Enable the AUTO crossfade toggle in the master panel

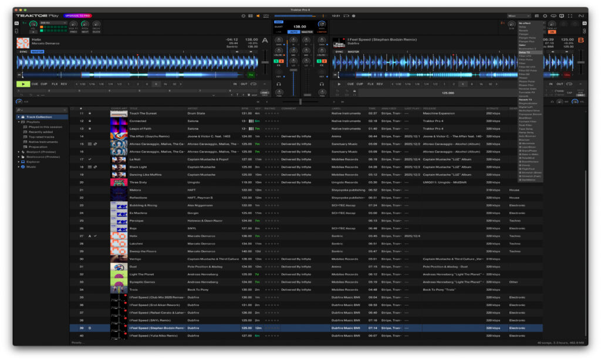(294, 32)
